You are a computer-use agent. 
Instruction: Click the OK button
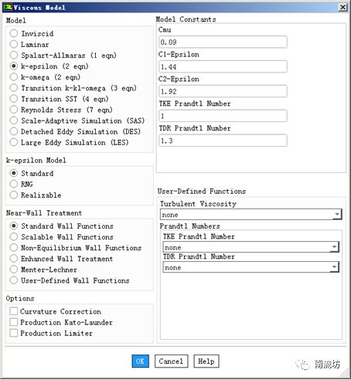click(x=140, y=361)
